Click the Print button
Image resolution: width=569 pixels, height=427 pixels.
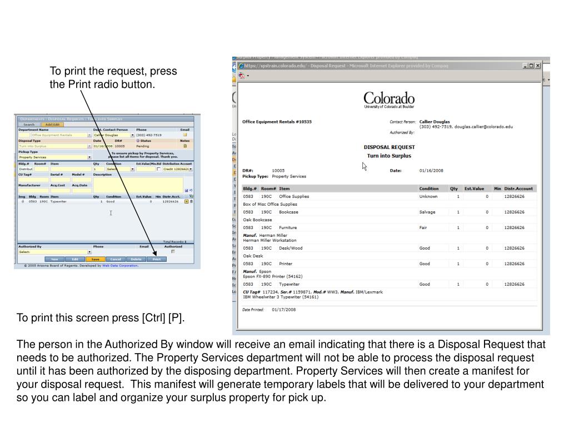156,259
